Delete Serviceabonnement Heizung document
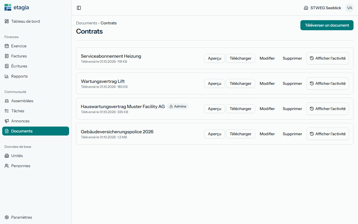 point(292,58)
